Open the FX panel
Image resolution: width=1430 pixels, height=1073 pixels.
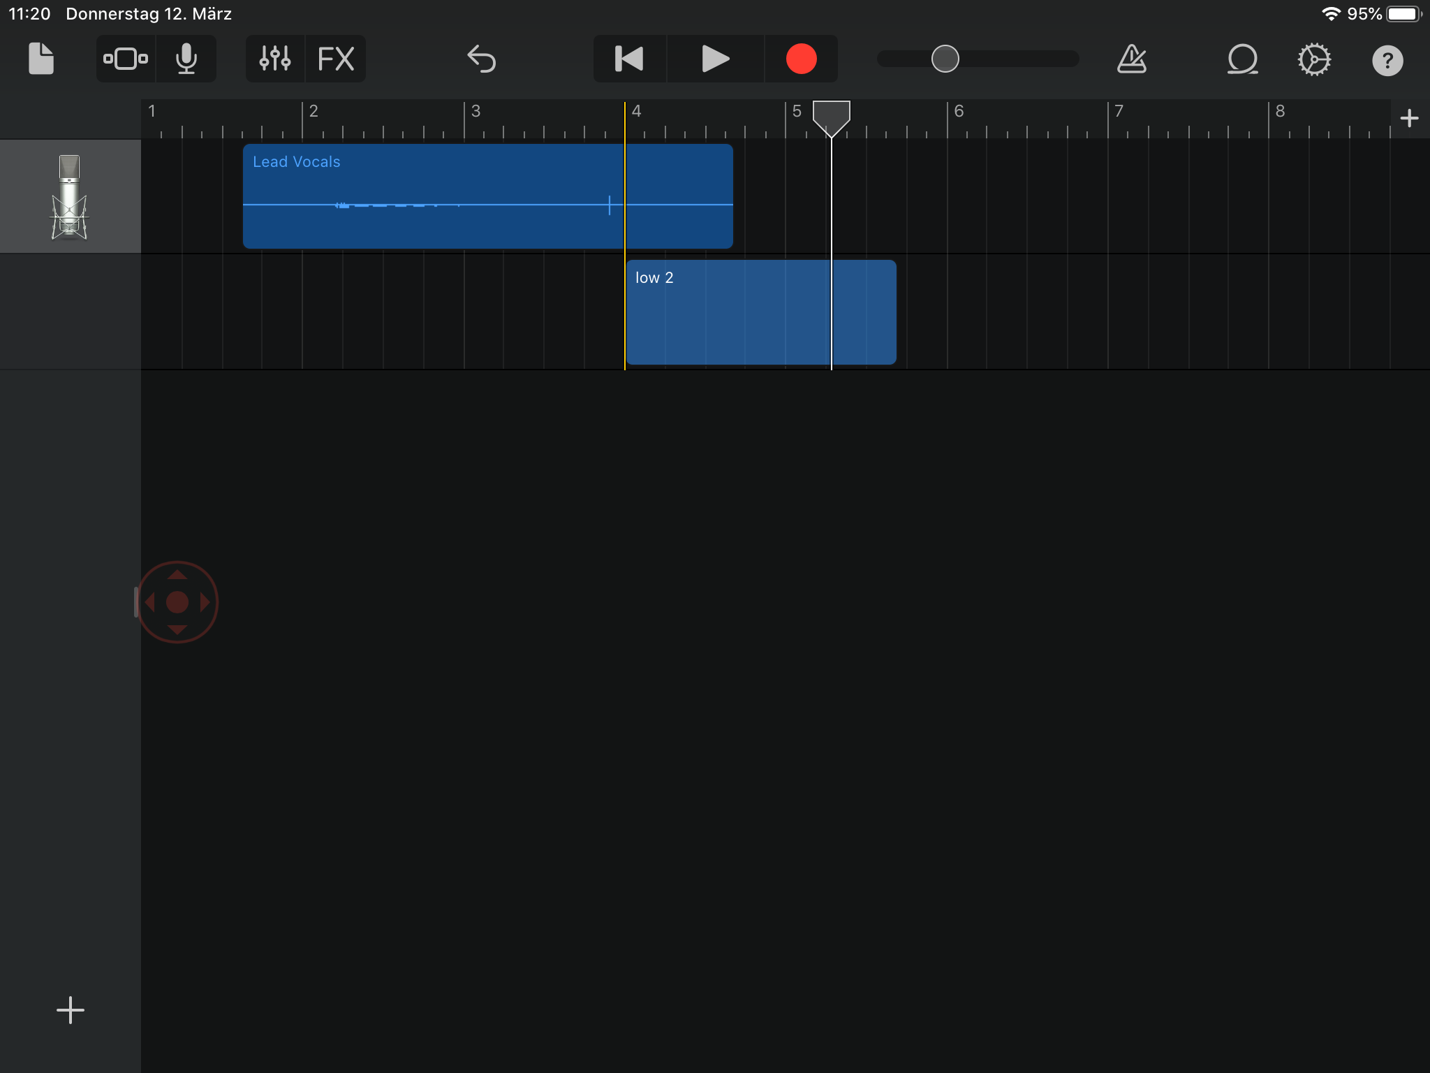pyautogui.click(x=336, y=59)
